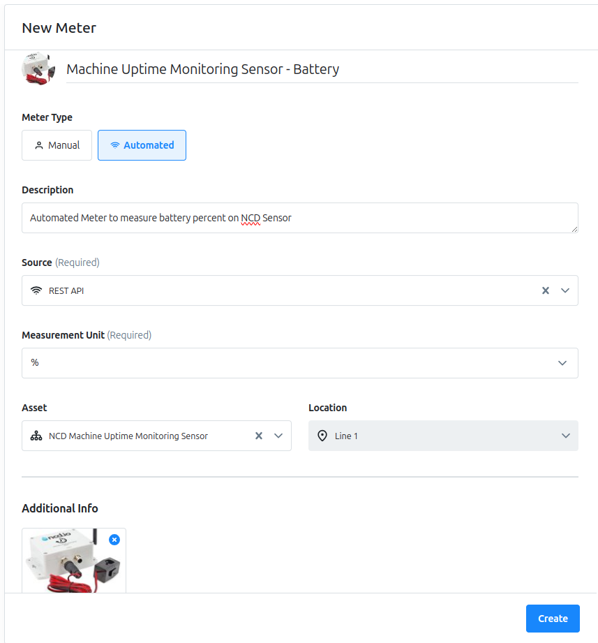Select the Manual meter type
This screenshot has height=643, width=598.
(57, 145)
